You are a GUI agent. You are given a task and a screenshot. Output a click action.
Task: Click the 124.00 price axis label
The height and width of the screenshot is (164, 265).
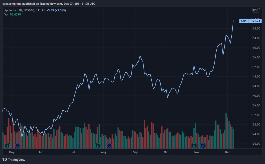(256, 134)
